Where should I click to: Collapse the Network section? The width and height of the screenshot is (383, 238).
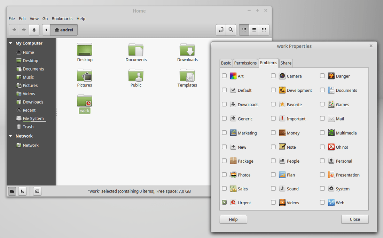(10, 136)
